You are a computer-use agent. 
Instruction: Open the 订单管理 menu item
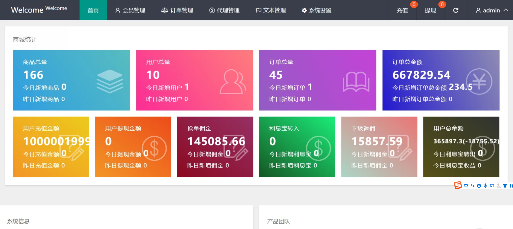(x=177, y=10)
